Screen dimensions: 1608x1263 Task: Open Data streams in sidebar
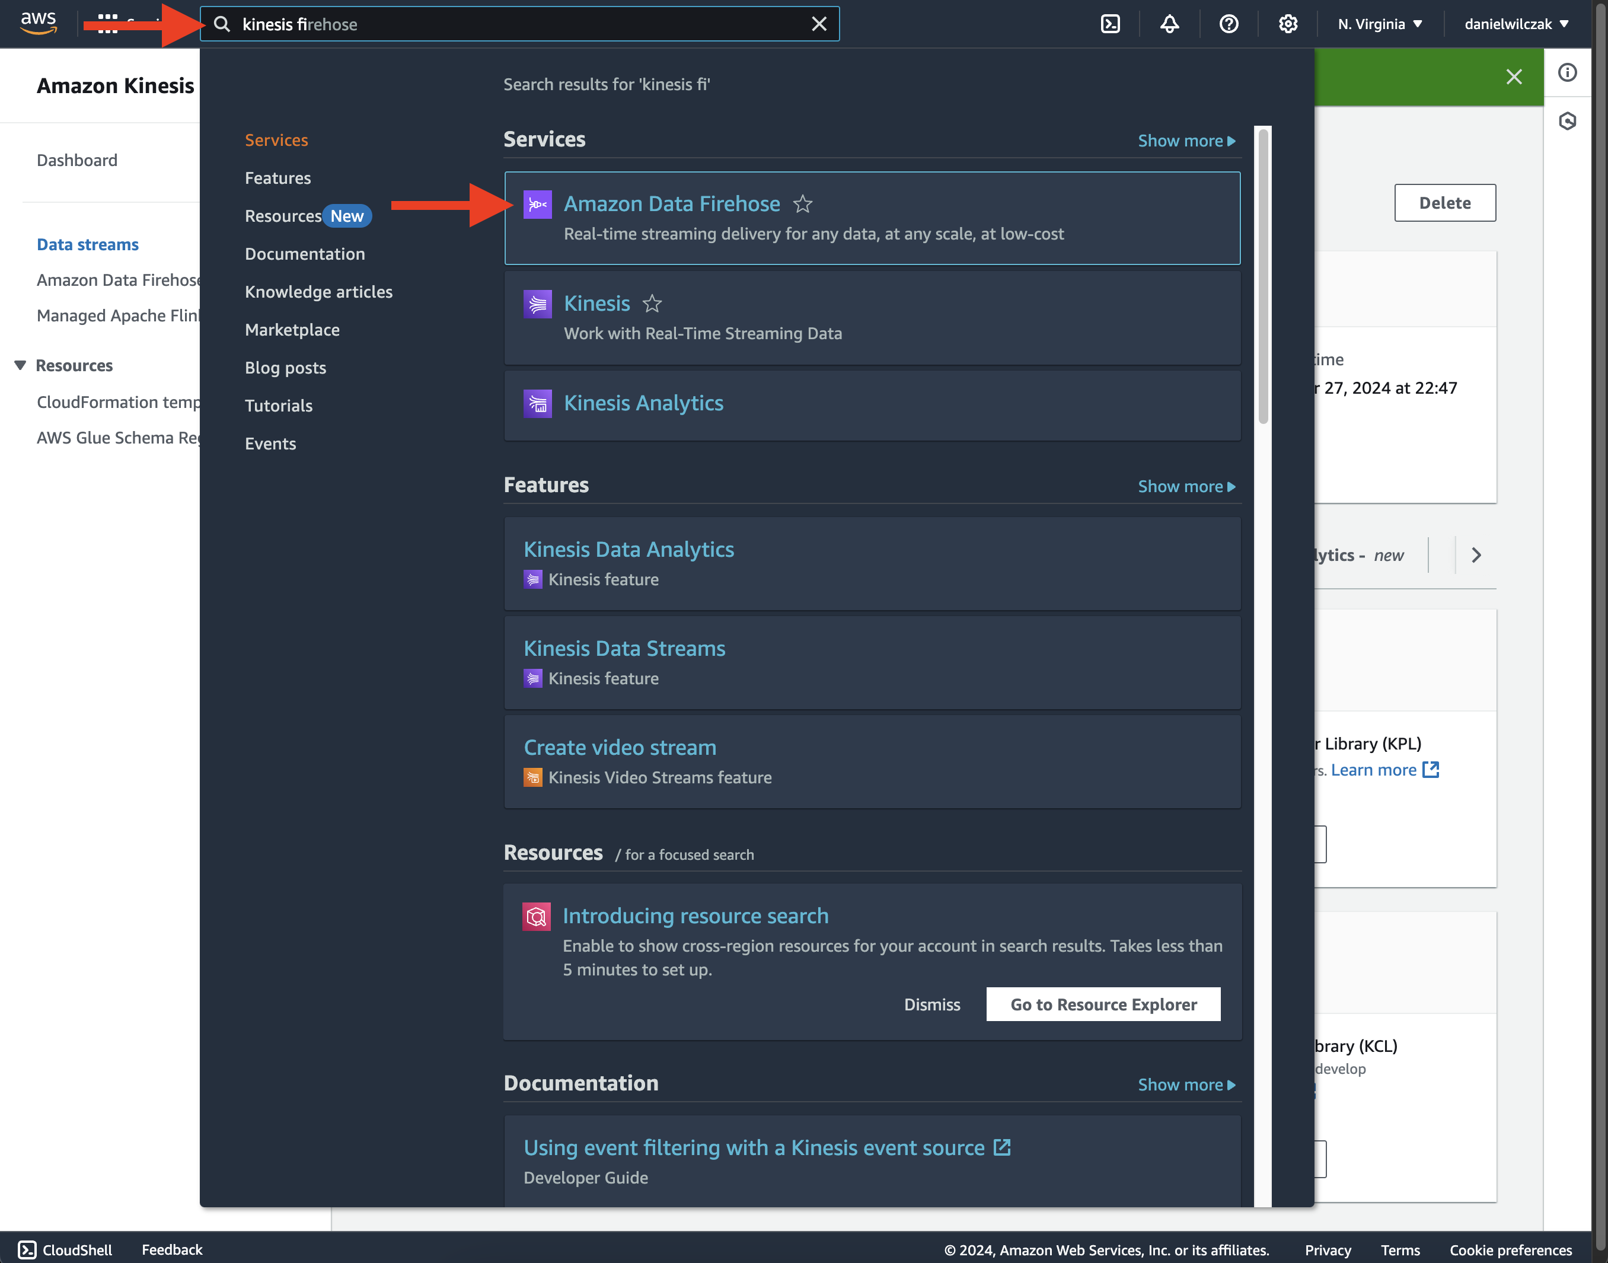pyautogui.click(x=88, y=245)
